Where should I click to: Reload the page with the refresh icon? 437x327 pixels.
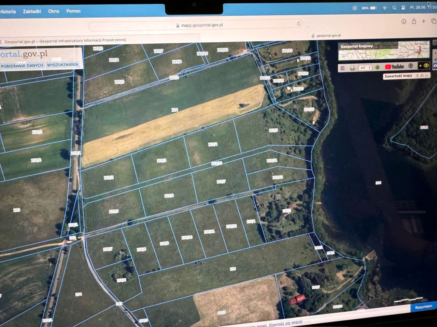[x=299, y=24]
